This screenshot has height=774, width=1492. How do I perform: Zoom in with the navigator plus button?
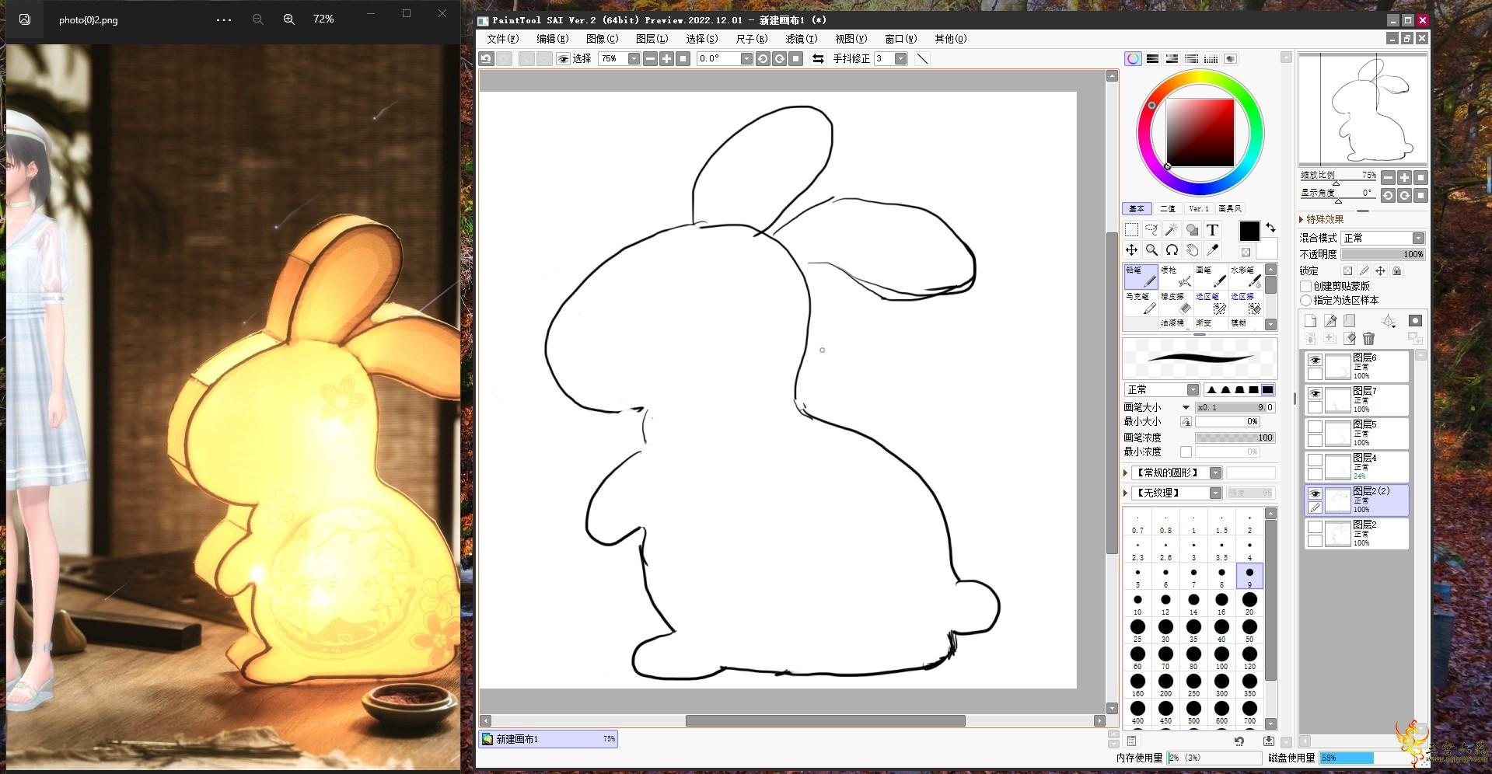point(1404,177)
